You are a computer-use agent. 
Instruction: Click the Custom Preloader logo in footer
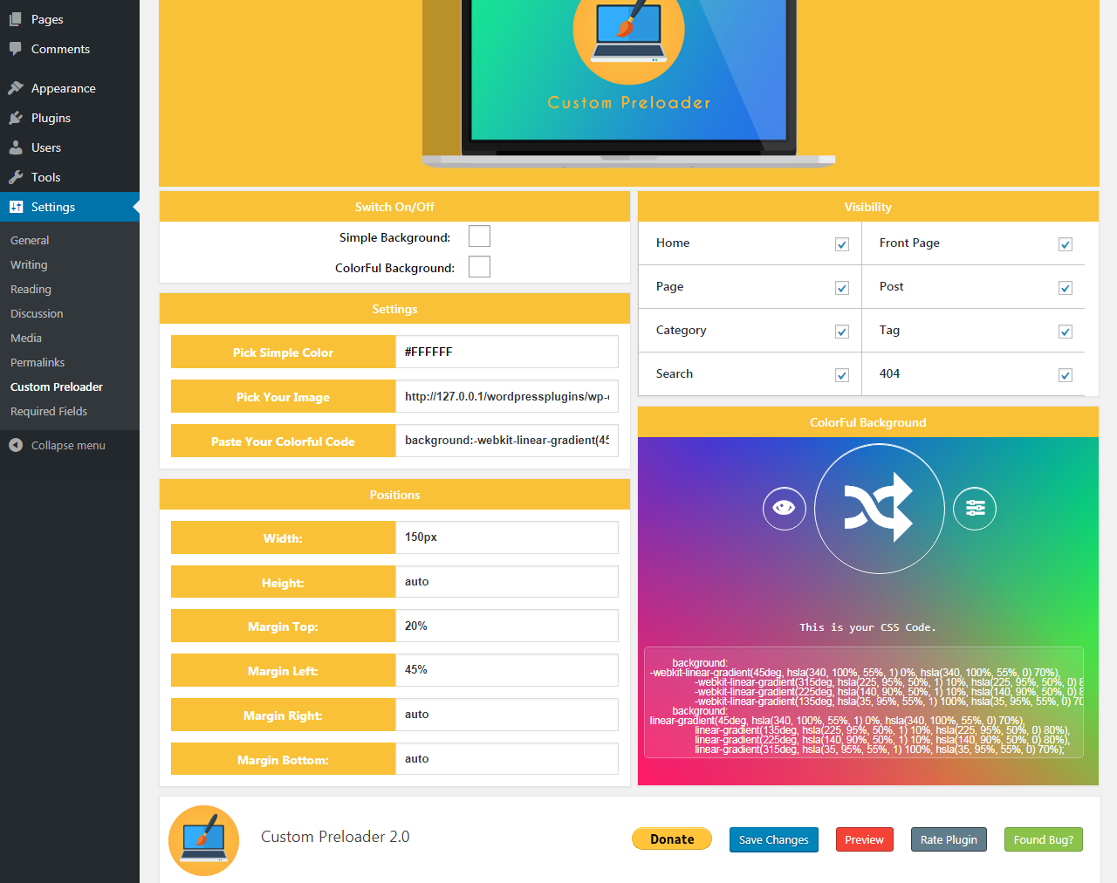pyautogui.click(x=203, y=840)
